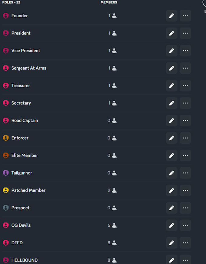Edit Patched Member role using pencil icon
Screen dimensions: 206x264
[x=171, y=190]
